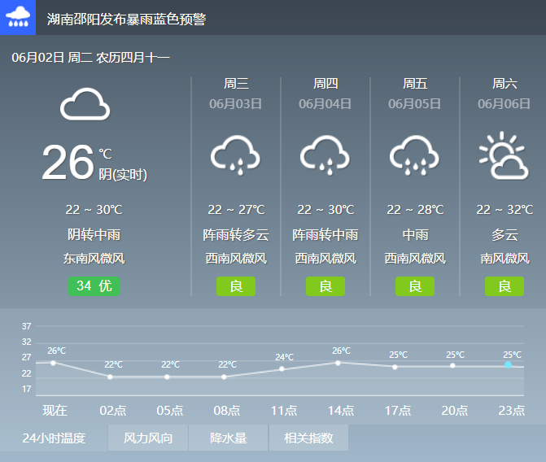Click the 14点 data point on the chart

click(338, 363)
